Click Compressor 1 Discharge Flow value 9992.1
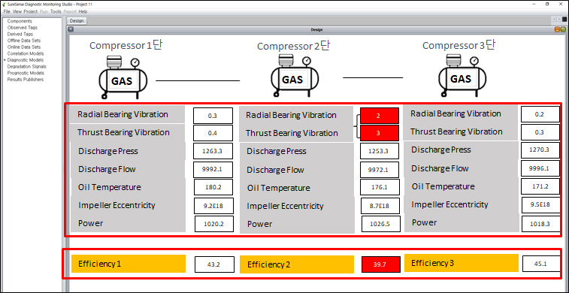The width and height of the screenshot is (569, 293). coord(213,169)
